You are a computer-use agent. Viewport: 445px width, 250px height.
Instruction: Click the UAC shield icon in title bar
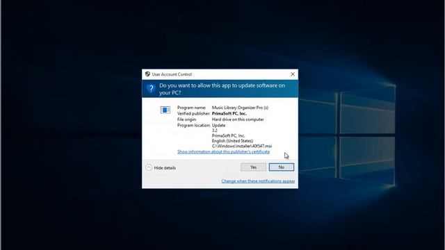pos(147,74)
